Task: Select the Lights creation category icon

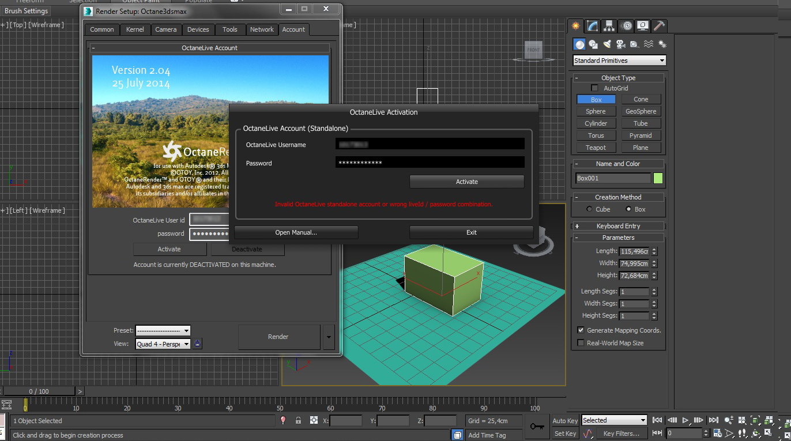Action: click(607, 44)
